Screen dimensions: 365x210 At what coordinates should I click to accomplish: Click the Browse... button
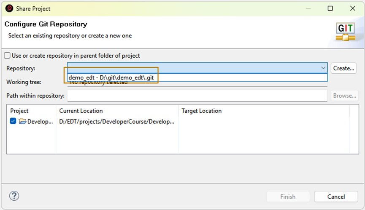[344, 96]
